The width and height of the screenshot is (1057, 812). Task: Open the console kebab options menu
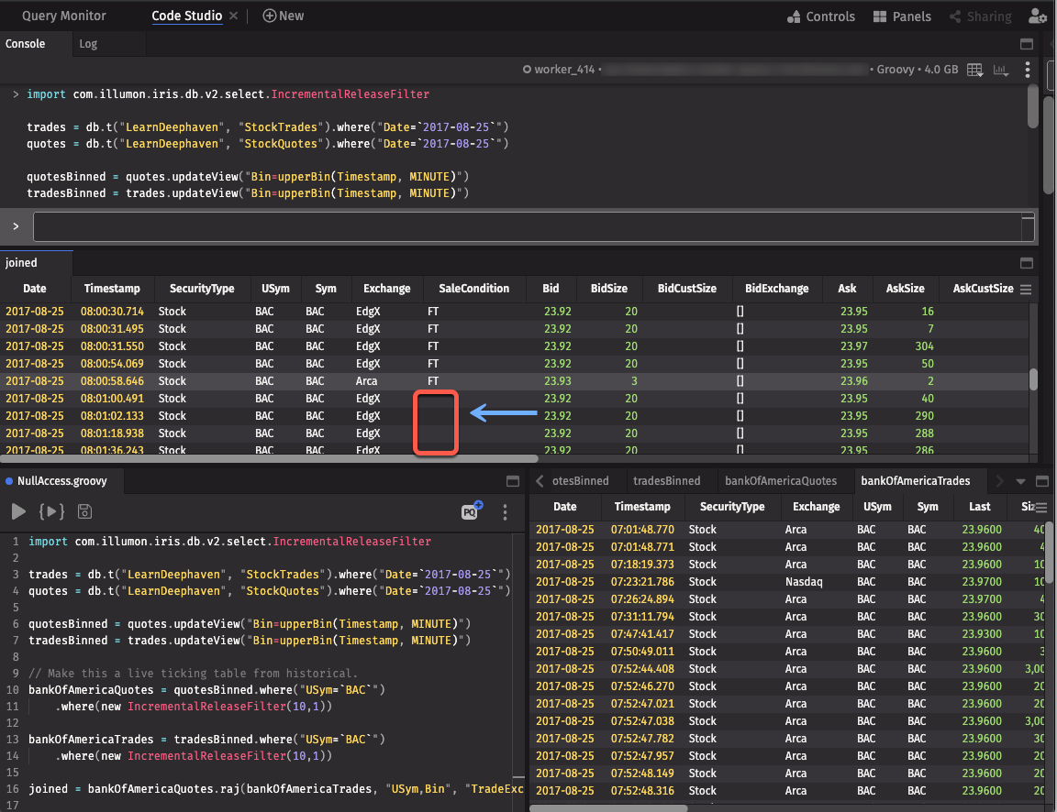click(x=1028, y=70)
